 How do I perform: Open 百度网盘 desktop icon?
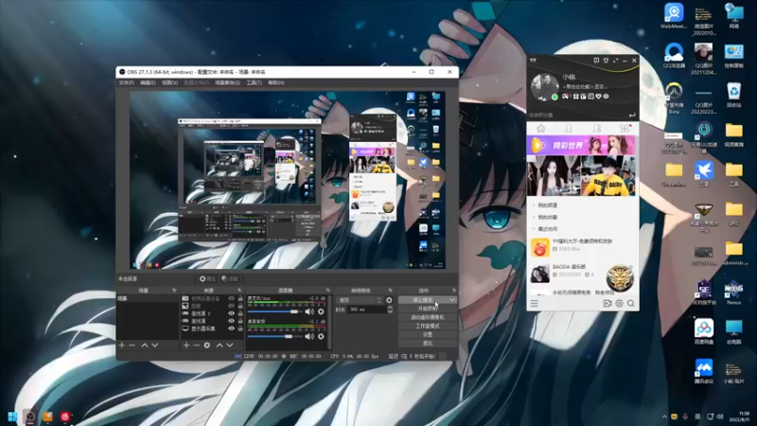pyautogui.click(x=704, y=331)
